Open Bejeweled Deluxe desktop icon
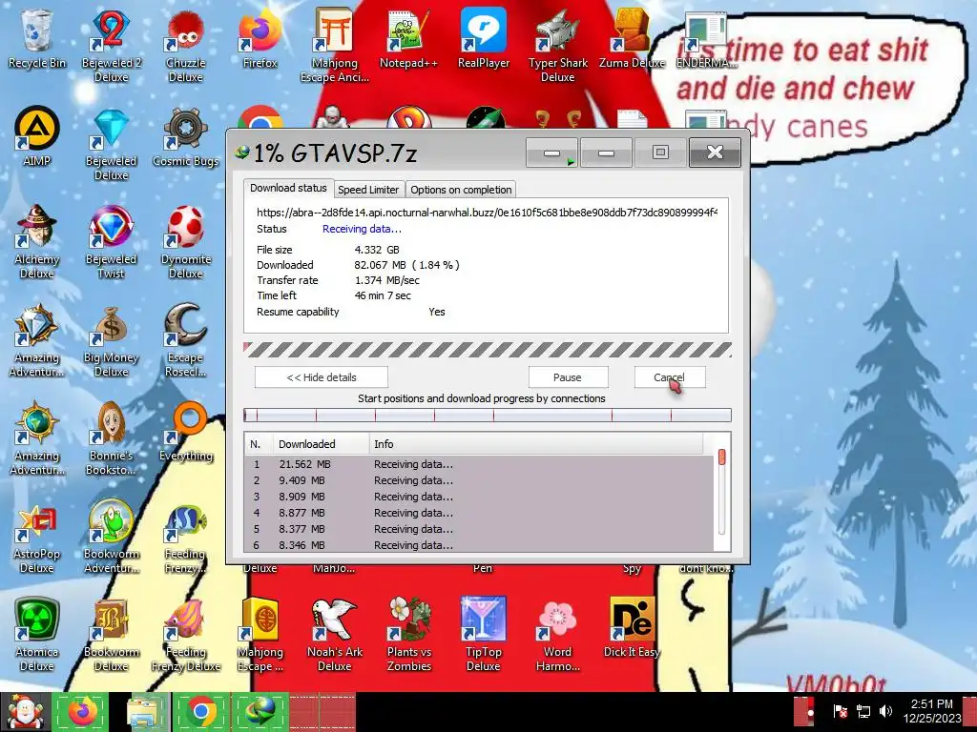Viewport: 977px width, 732px height. [x=112, y=145]
